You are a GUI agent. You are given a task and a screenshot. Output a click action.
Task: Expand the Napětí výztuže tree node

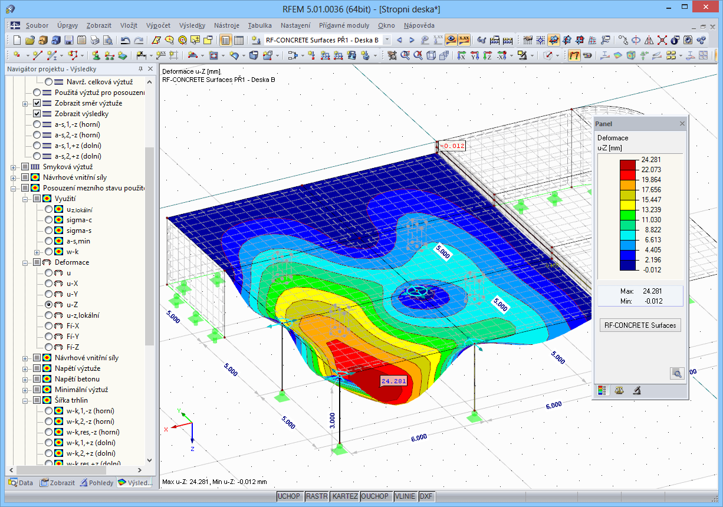25,368
